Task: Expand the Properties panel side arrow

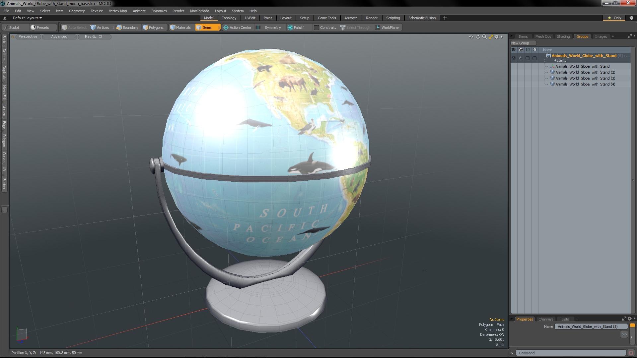Action: click(634, 319)
